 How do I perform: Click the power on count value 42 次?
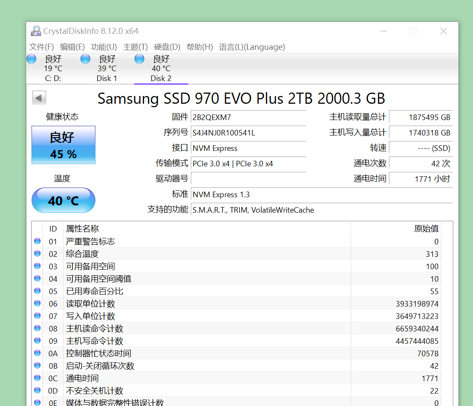click(x=421, y=164)
